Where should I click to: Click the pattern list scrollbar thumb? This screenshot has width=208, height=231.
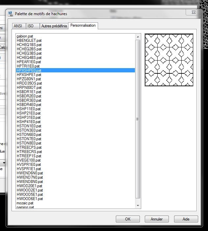[x=138, y=119]
